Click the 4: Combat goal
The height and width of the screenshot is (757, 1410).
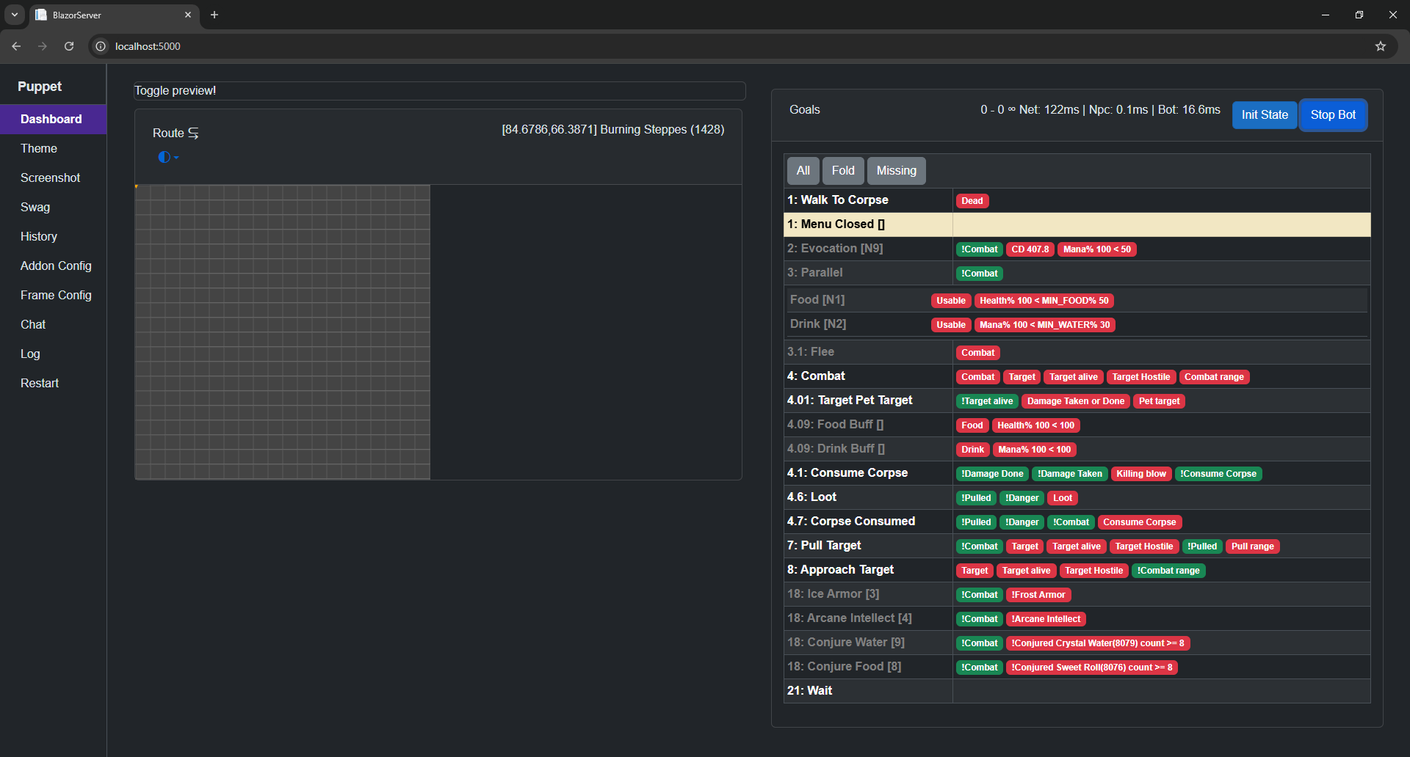tap(816, 376)
